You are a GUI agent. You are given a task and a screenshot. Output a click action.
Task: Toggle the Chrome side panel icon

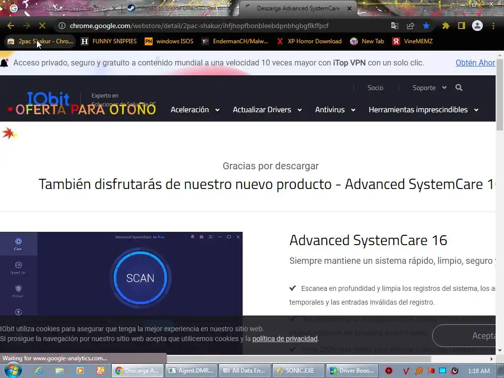(462, 26)
